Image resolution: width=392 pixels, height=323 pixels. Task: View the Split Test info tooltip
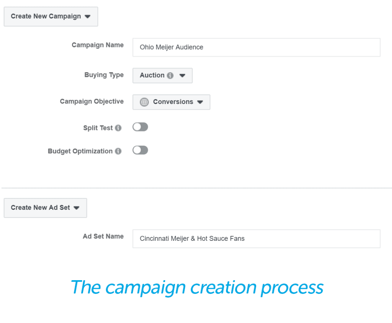tap(119, 128)
